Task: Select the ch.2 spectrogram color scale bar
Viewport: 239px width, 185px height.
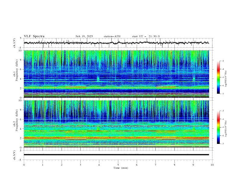Action: click(218, 127)
